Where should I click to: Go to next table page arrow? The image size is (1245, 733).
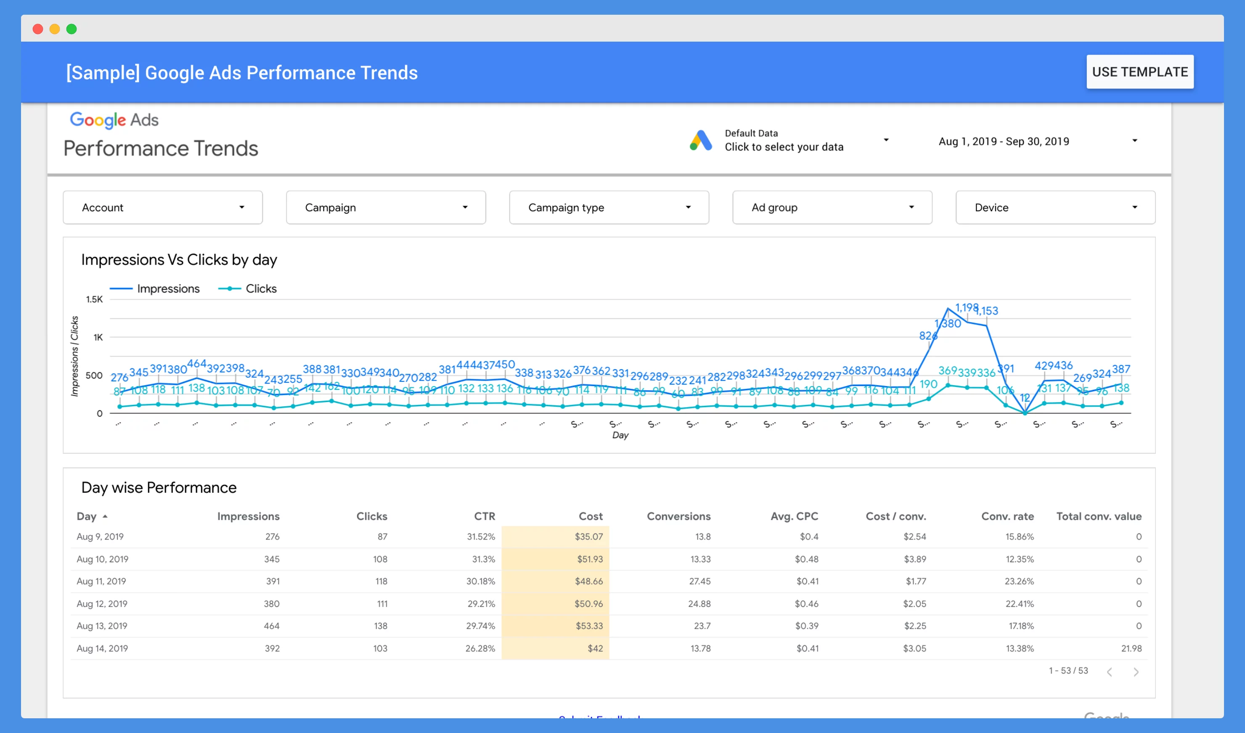coord(1136,672)
